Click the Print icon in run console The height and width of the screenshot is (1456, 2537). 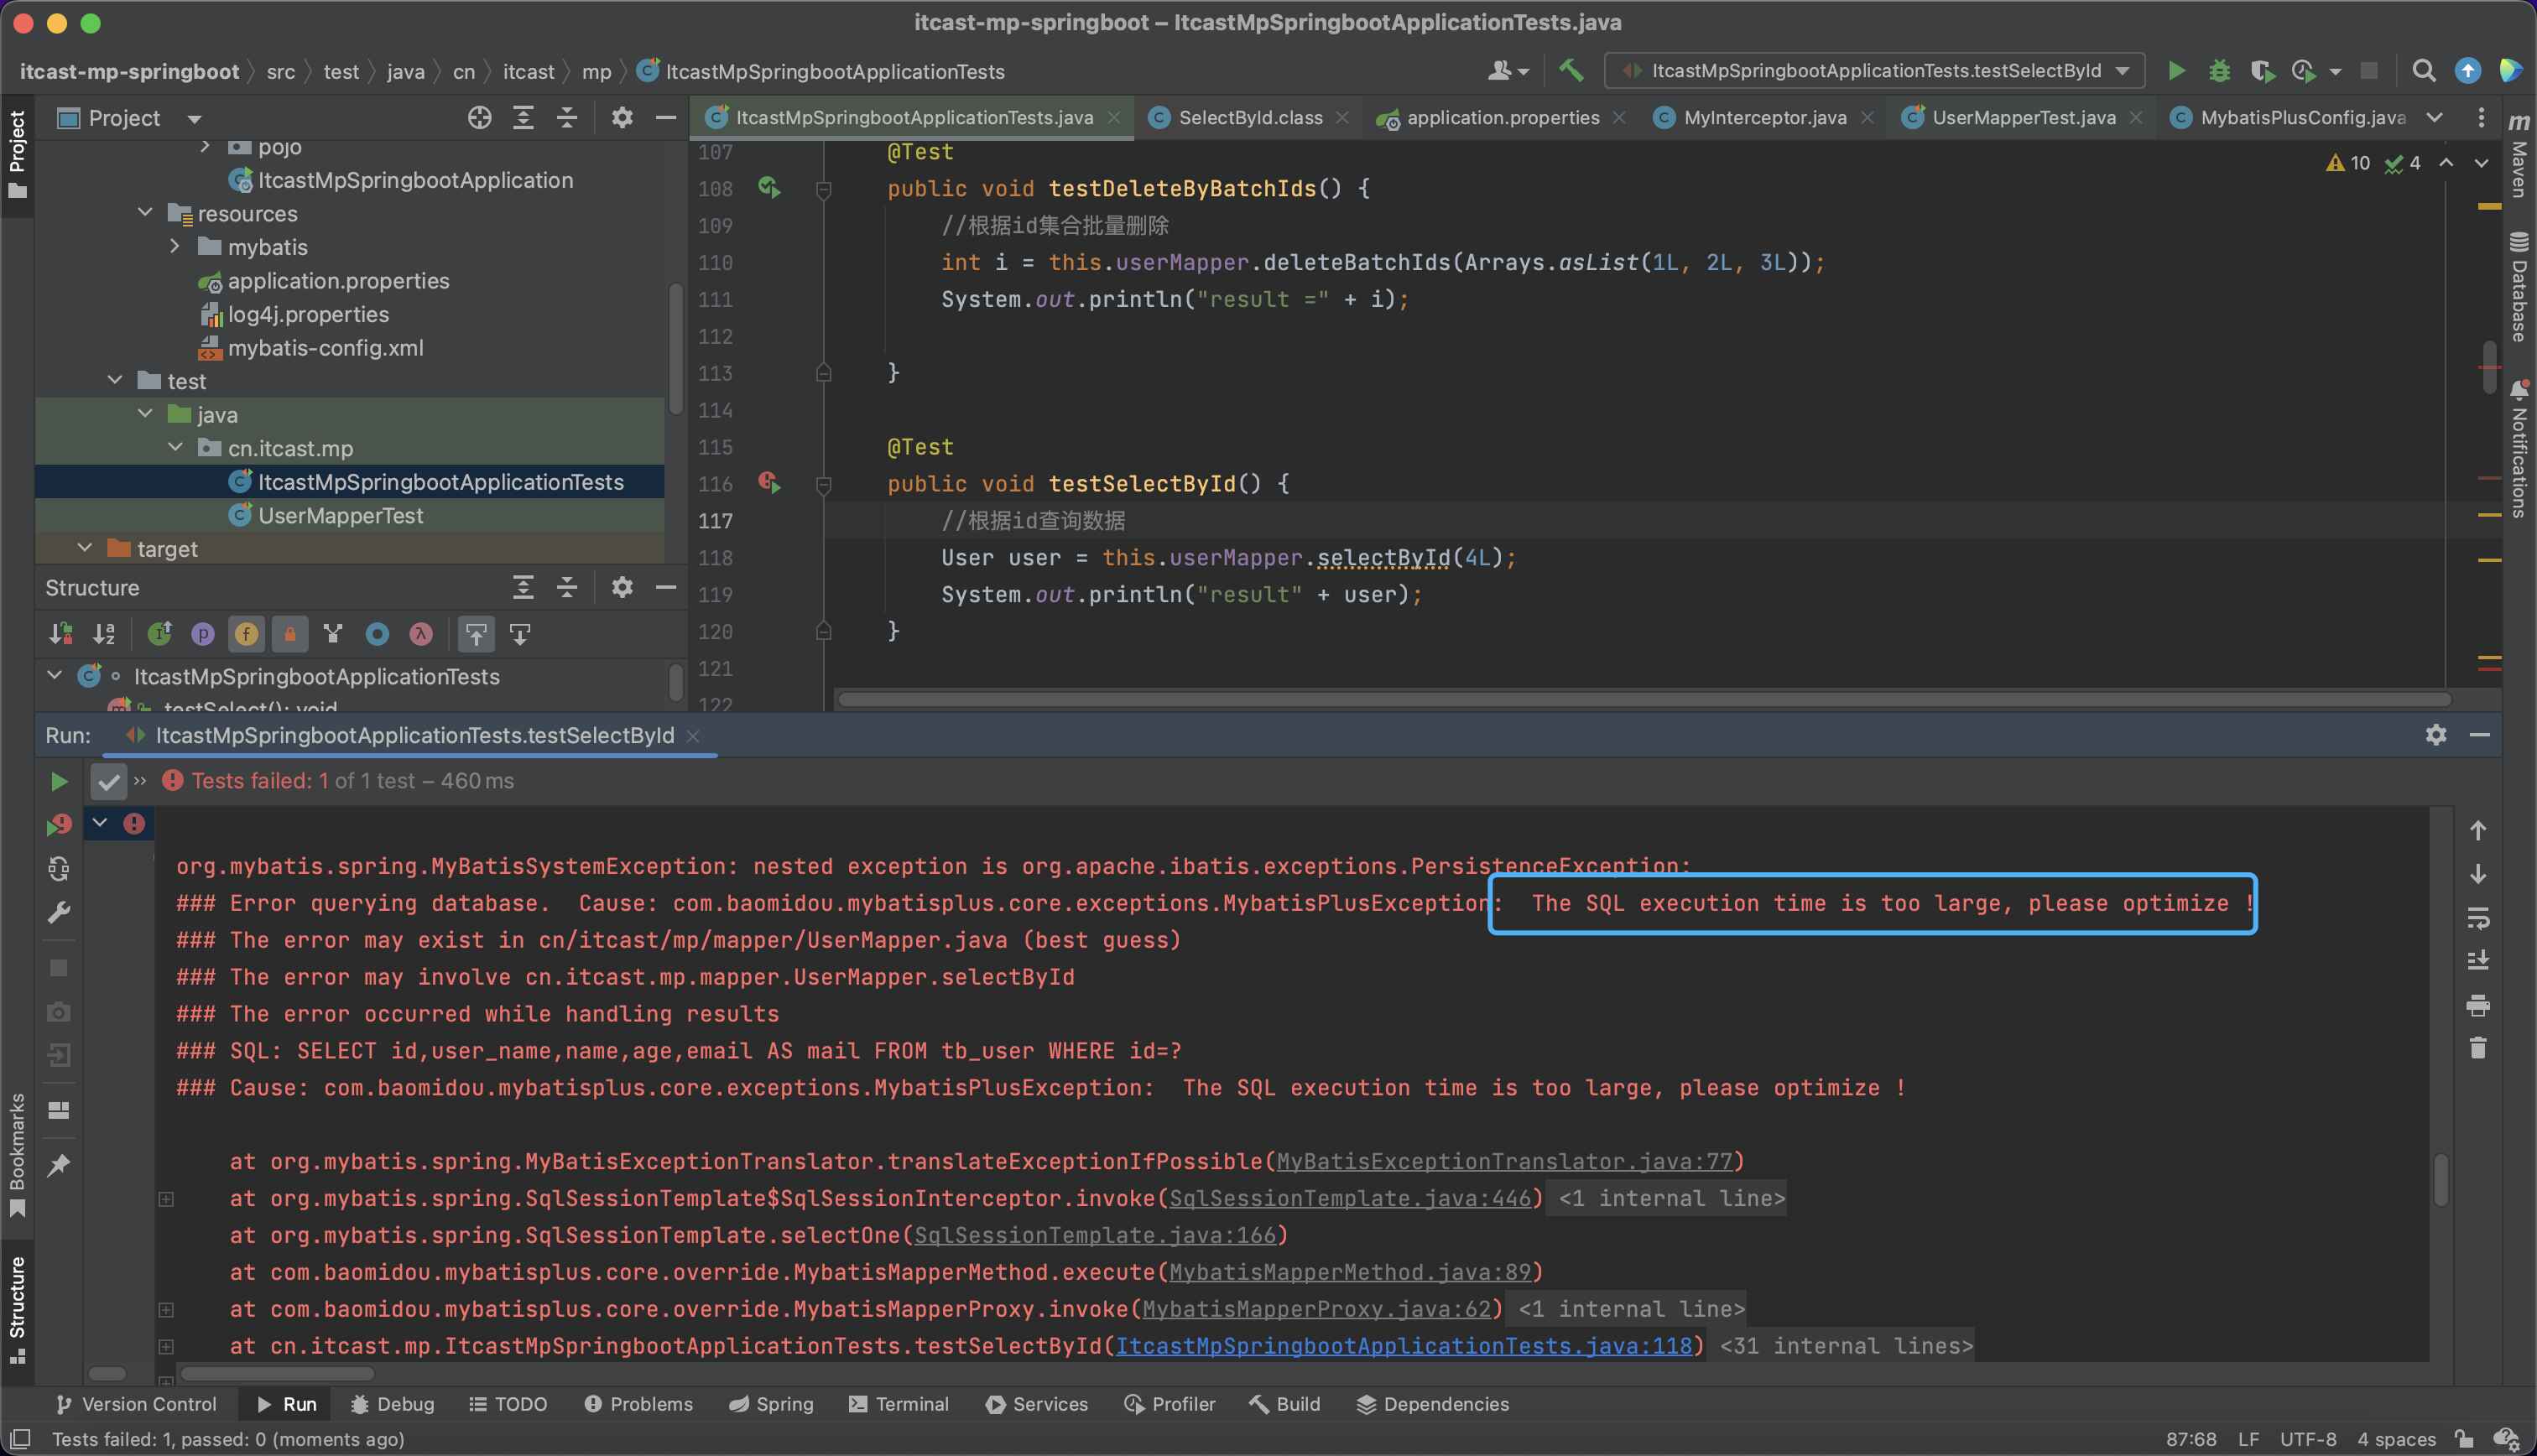pyautogui.click(x=2478, y=1005)
